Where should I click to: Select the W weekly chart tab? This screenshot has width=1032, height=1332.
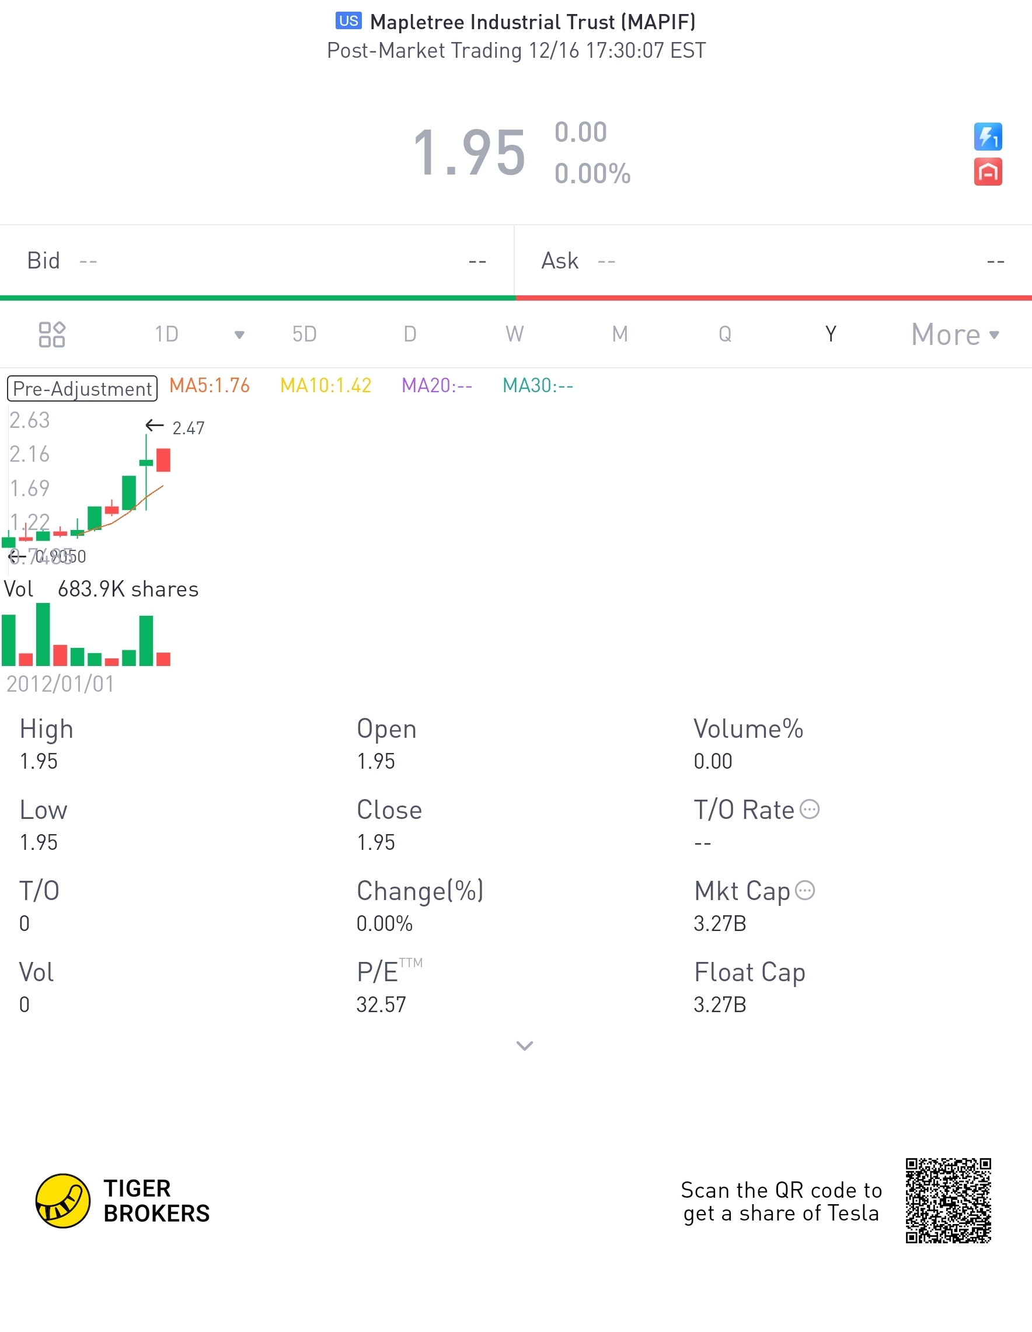[515, 334]
